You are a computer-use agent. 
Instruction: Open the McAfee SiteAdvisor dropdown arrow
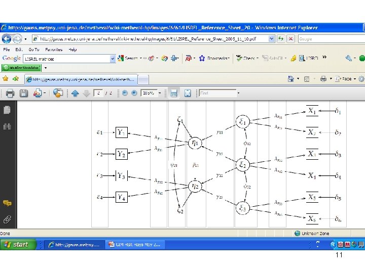tap(46, 68)
